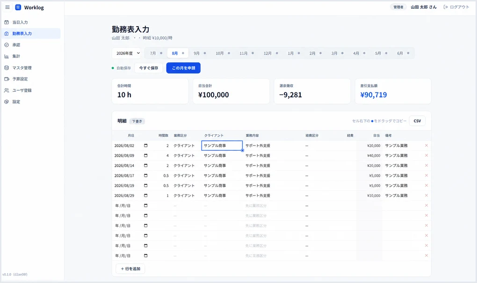The width and height of the screenshot is (477, 283).
Task: Switch to the 6月 tab
Action: click(x=403, y=53)
